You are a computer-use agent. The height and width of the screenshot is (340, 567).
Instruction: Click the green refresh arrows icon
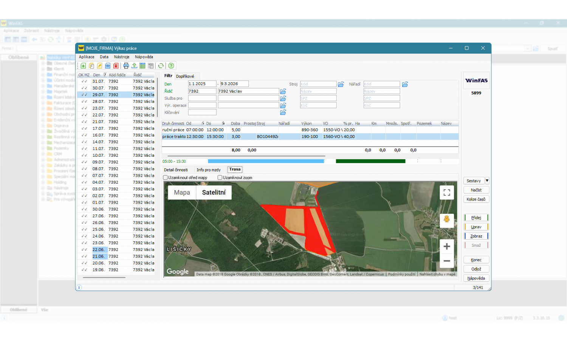pyautogui.click(x=161, y=66)
